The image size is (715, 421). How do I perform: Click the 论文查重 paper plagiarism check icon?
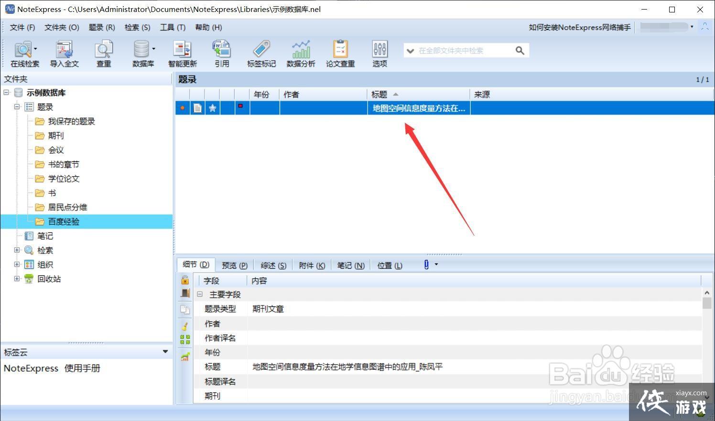point(340,53)
